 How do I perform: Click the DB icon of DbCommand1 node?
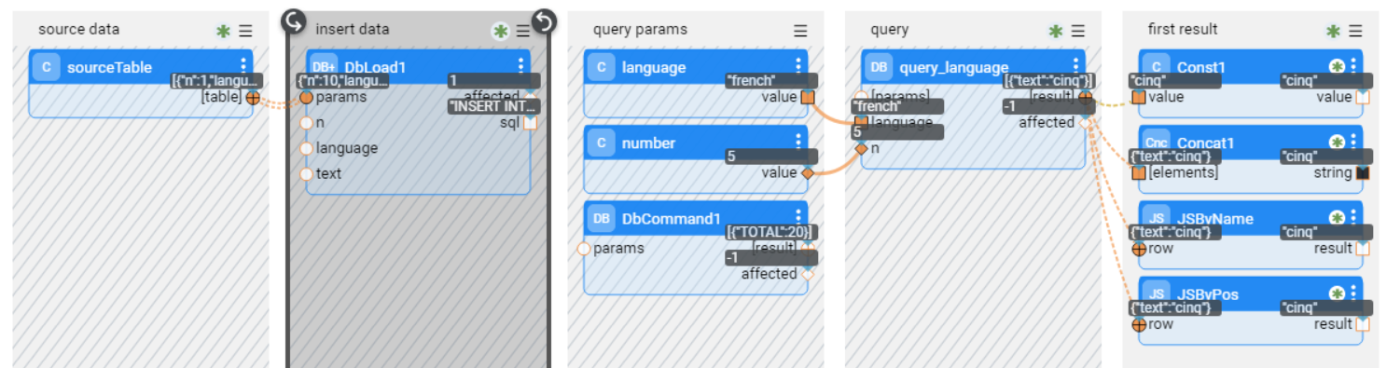coord(602,219)
